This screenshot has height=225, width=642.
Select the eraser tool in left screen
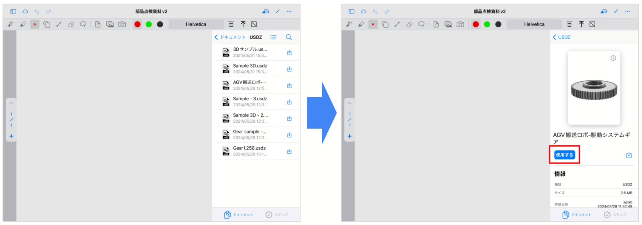tap(71, 24)
